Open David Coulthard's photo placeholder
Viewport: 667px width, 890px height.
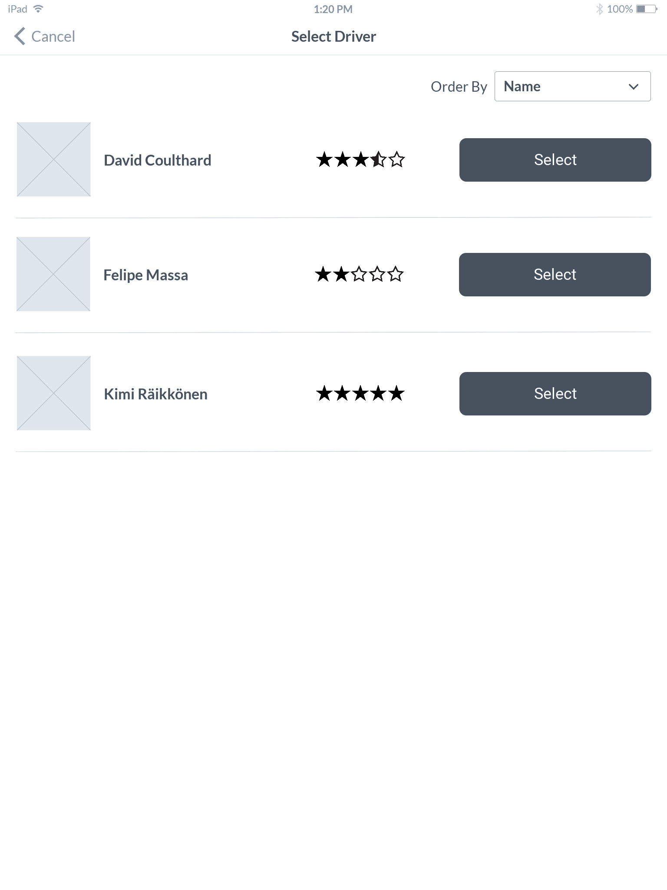(x=54, y=159)
